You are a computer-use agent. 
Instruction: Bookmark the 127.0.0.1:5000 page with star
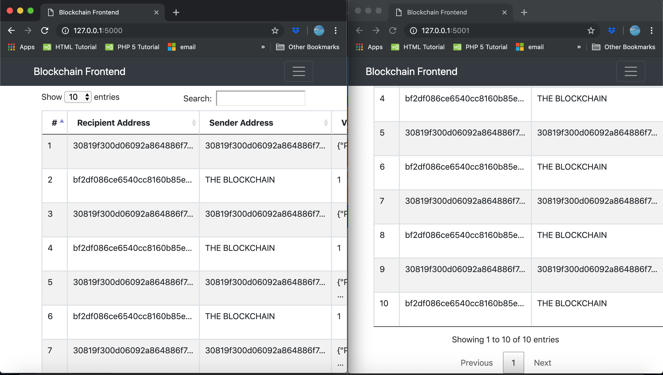275,31
